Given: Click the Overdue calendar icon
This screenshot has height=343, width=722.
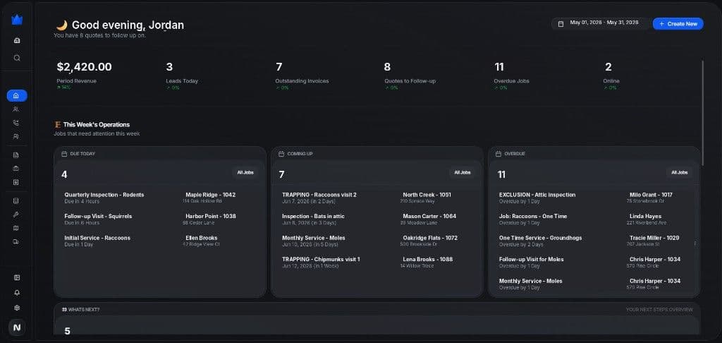Looking at the screenshot, I should click(x=498, y=154).
